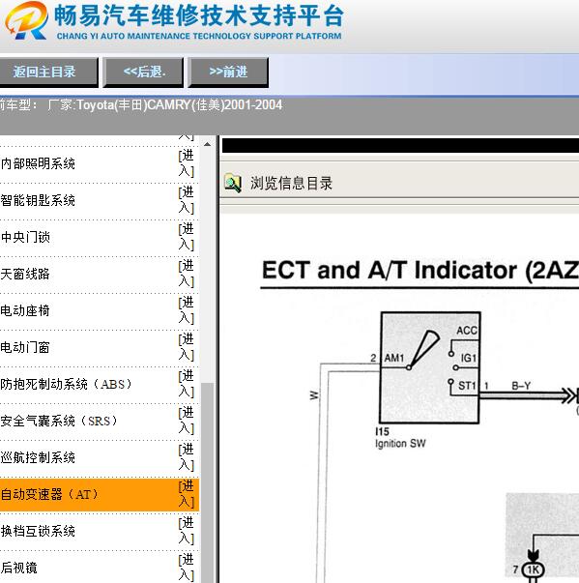The width and height of the screenshot is (579, 583).
Task: Open [进入] link for 内部照明系统
Action: [187, 163]
